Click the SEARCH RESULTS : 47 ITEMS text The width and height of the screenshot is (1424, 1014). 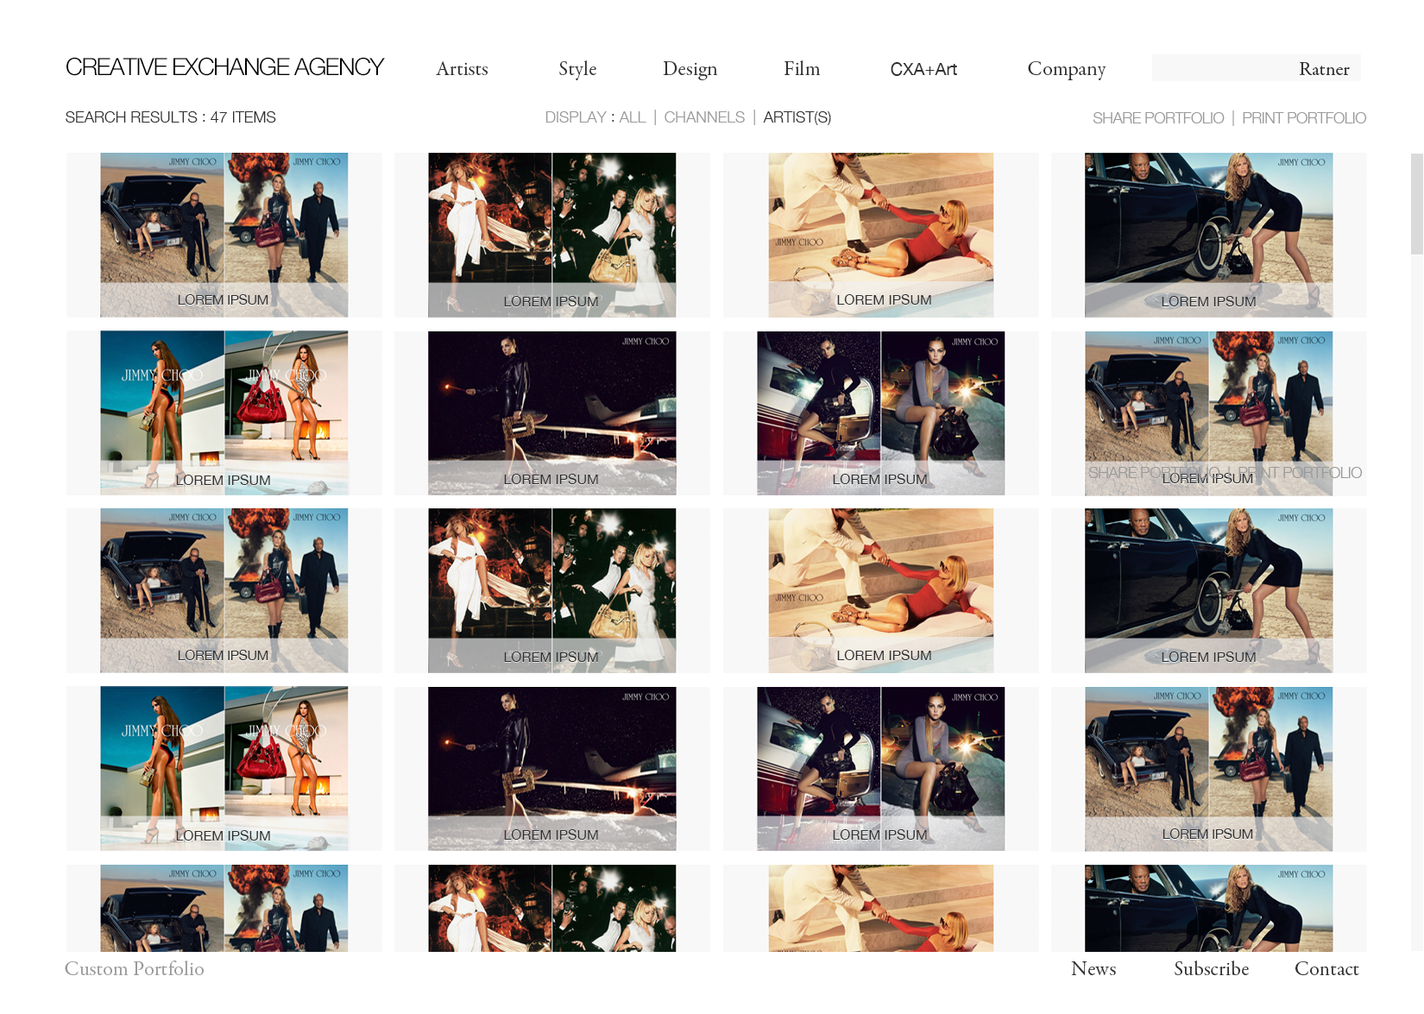171,117
